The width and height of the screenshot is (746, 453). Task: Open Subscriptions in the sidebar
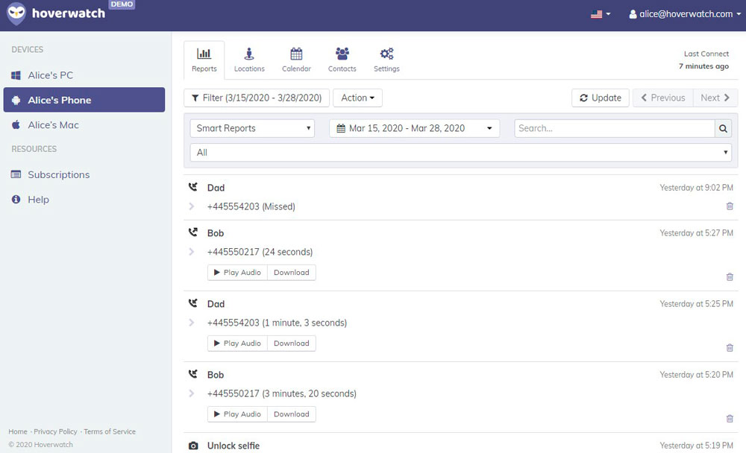pos(58,174)
